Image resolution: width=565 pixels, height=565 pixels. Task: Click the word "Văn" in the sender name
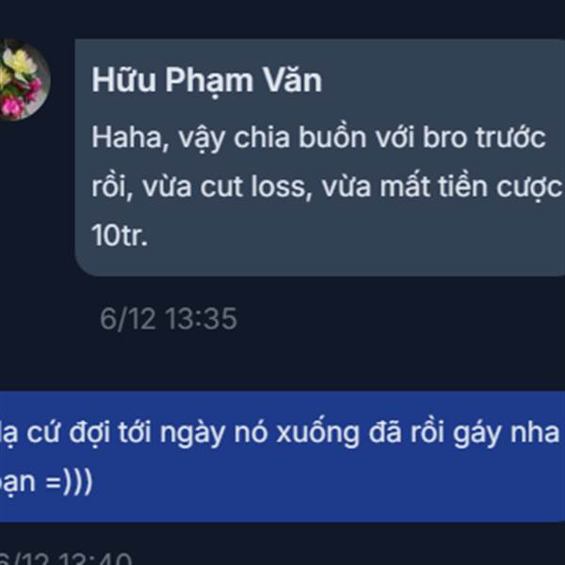[292, 80]
